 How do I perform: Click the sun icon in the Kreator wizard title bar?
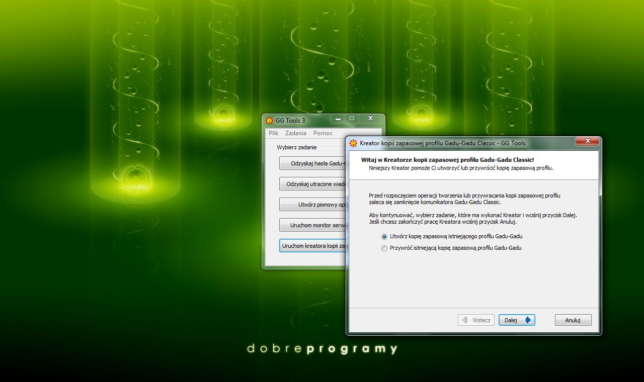tap(354, 143)
